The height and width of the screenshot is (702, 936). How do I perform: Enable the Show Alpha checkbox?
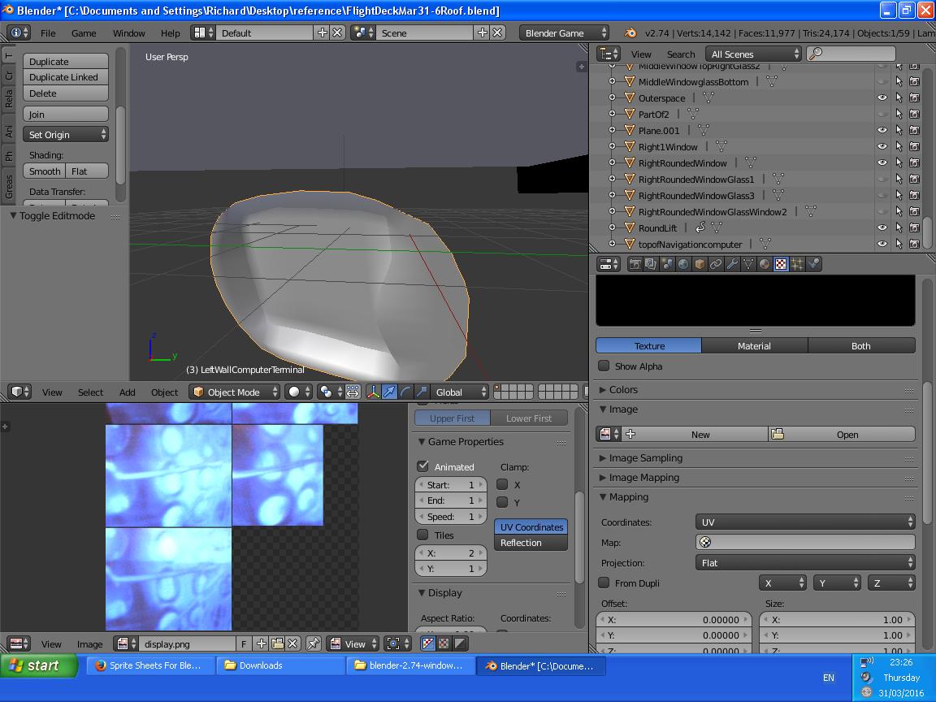[x=604, y=366]
